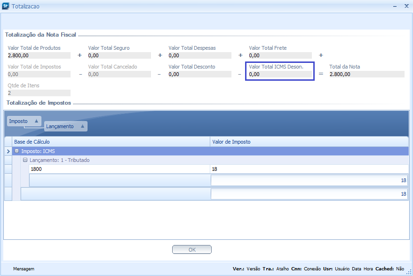This screenshot has height=276, width=413.
Task: Select the Valor Total de Produtos field
Action: (39, 55)
